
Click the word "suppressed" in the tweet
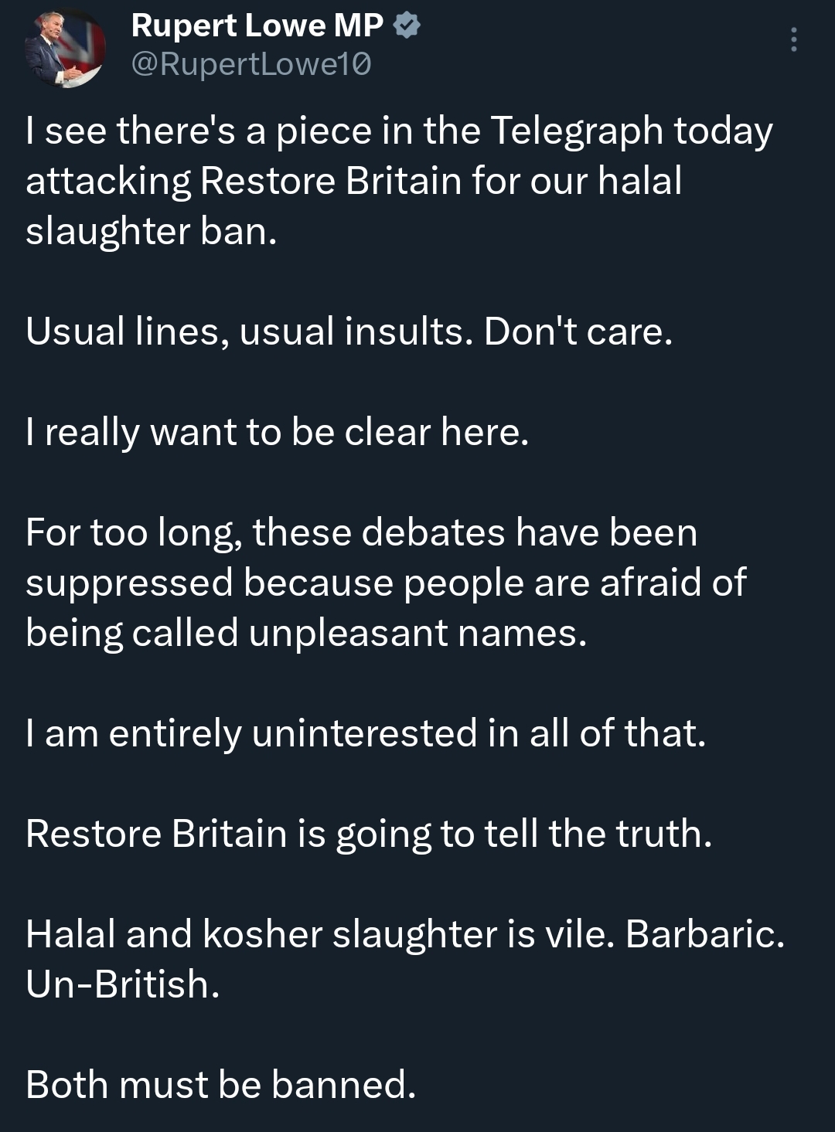coord(129,583)
